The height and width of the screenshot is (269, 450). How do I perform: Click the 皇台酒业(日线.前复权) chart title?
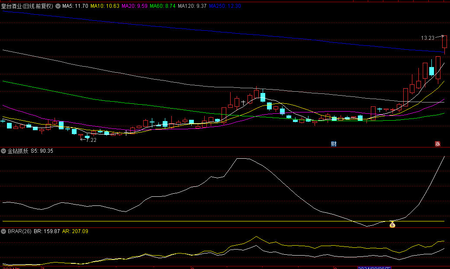click(27, 6)
